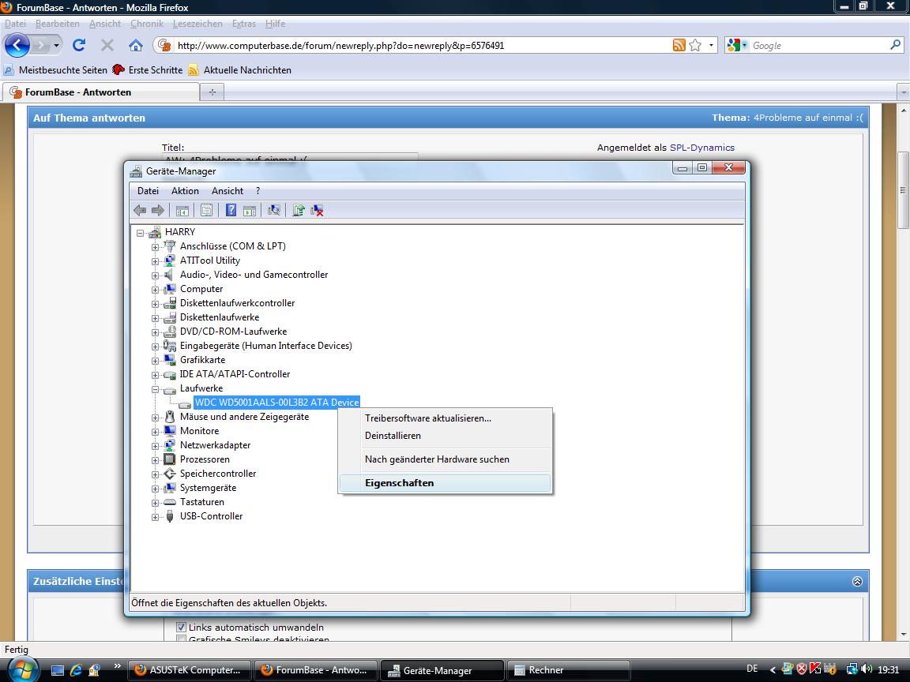The image size is (910, 682).
Task: Switch to Rechner in taskbar
Action: click(568, 670)
